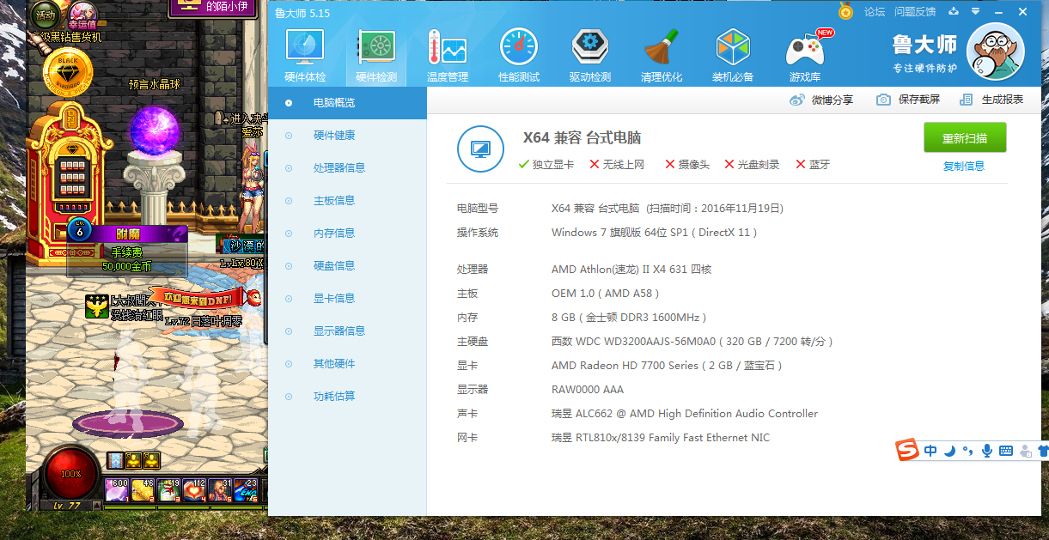Click skill slot with 600 count in game
The height and width of the screenshot is (540, 1049).
[x=117, y=489]
